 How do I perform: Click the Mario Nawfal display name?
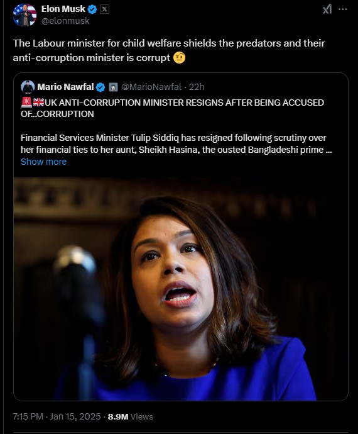(65, 87)
